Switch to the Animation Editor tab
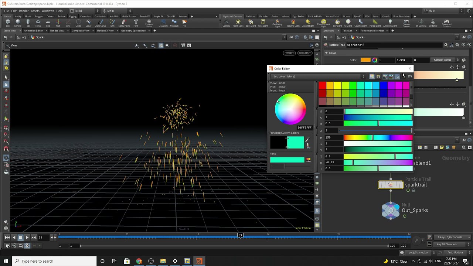 (x=33, y=31)
